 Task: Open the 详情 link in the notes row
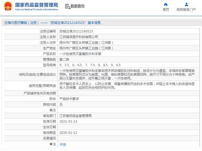[x=63, y=144]
